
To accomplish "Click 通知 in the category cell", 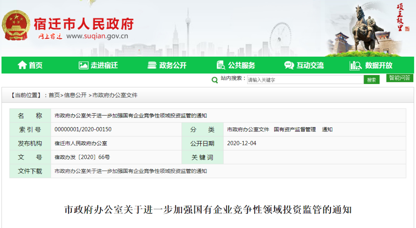I will click(x=327, y=129).
